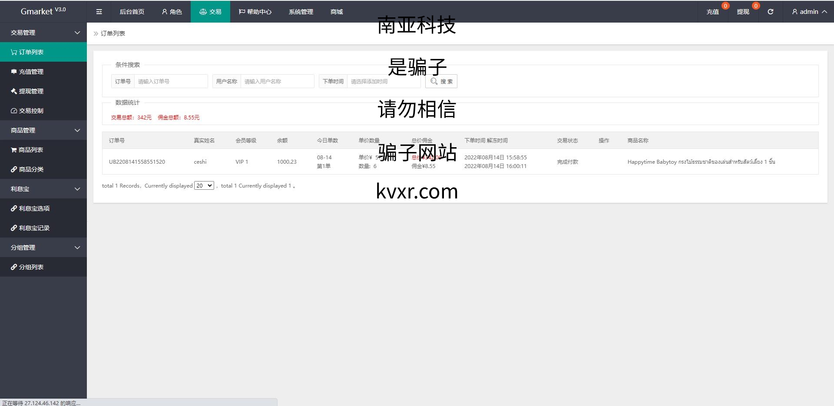The image size is (834, 406).
Task: Click the cart icon beside 商品列表
Action: pos(14,150)
